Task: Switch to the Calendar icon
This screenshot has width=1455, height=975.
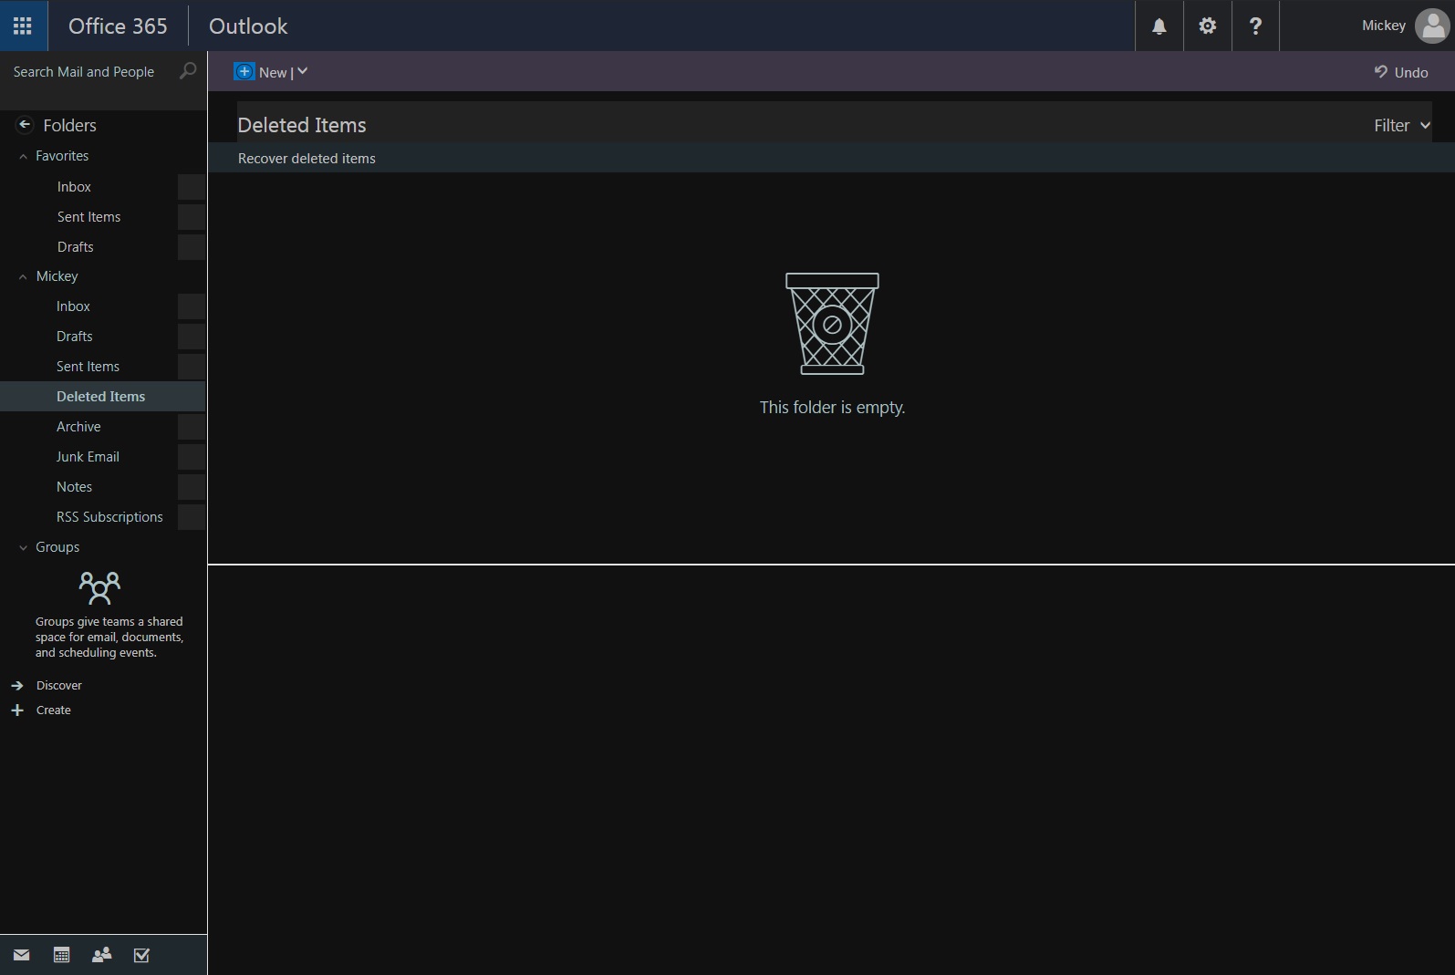Action: click(61, 955)
